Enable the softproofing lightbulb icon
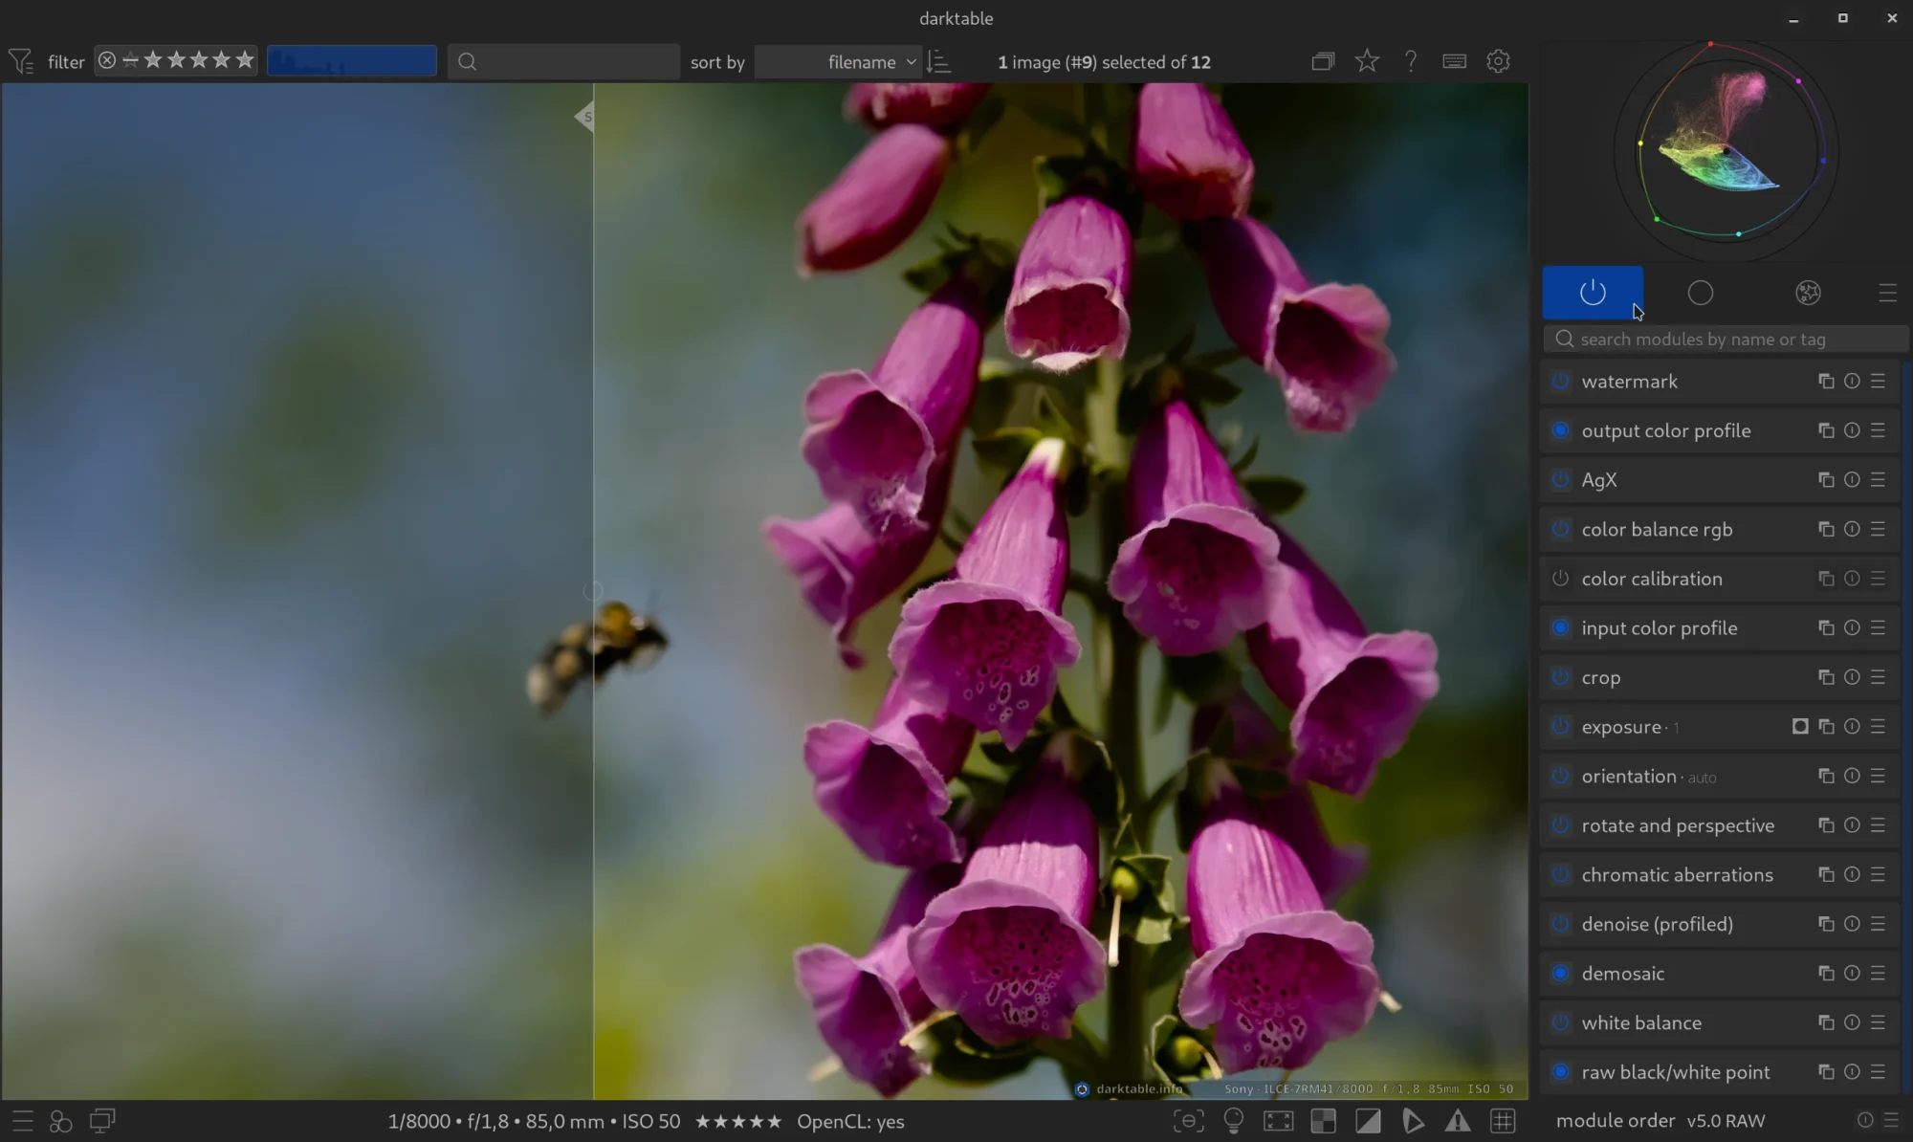 (1234, 1121)
